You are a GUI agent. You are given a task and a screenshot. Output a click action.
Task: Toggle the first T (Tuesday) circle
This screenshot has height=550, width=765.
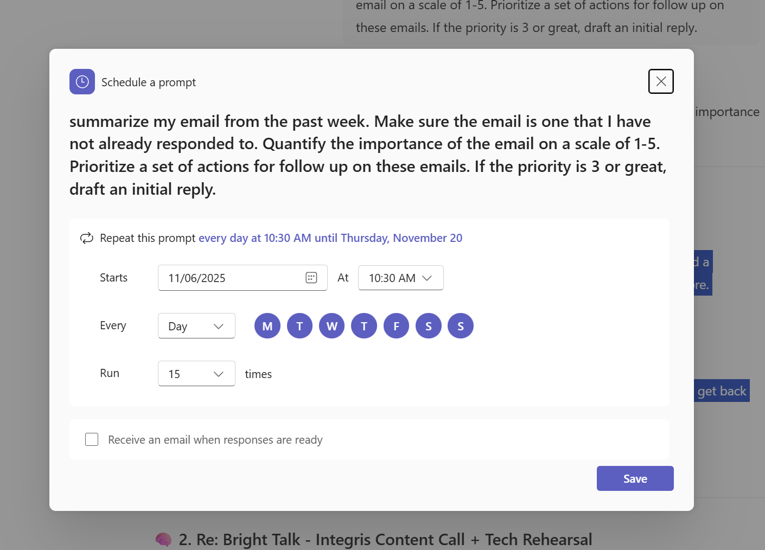(x=299, y=326)
